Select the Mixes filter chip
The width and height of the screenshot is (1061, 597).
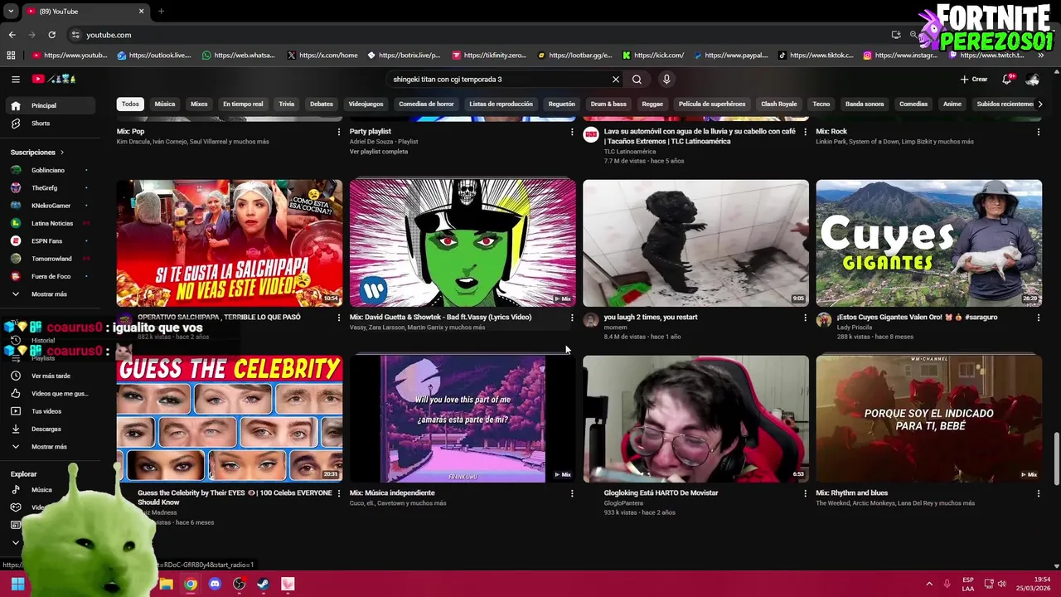[199, 104]
